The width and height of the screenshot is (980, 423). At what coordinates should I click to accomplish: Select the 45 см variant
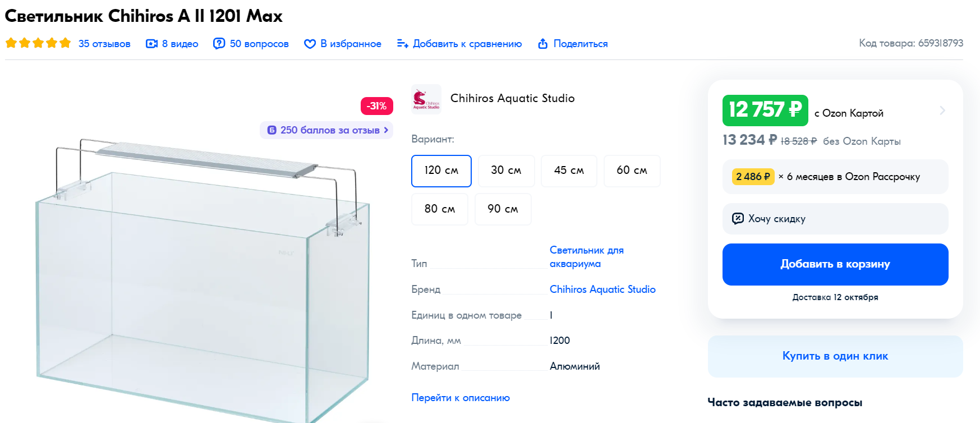click(569, 171)
